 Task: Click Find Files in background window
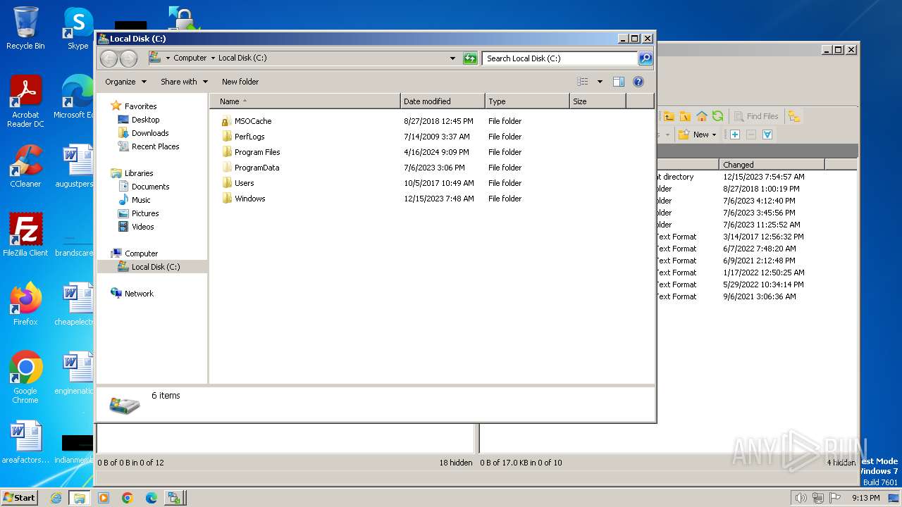point(756,116)
